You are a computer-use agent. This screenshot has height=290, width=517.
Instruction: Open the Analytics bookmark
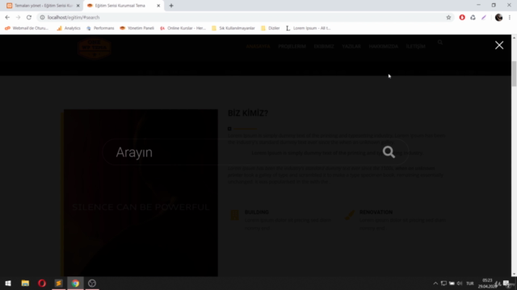69,28
